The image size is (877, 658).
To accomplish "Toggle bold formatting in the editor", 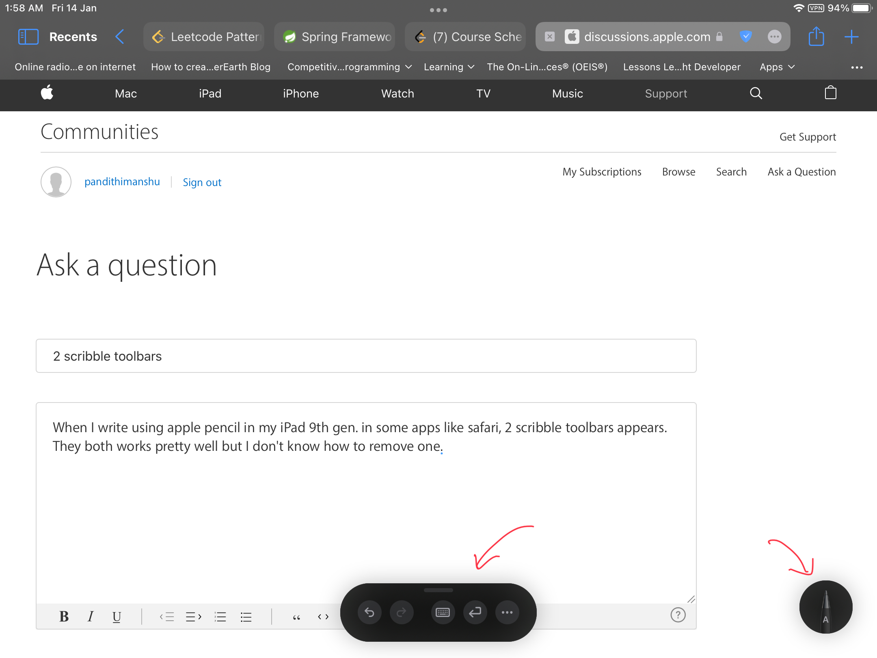I will coord(64,617).
